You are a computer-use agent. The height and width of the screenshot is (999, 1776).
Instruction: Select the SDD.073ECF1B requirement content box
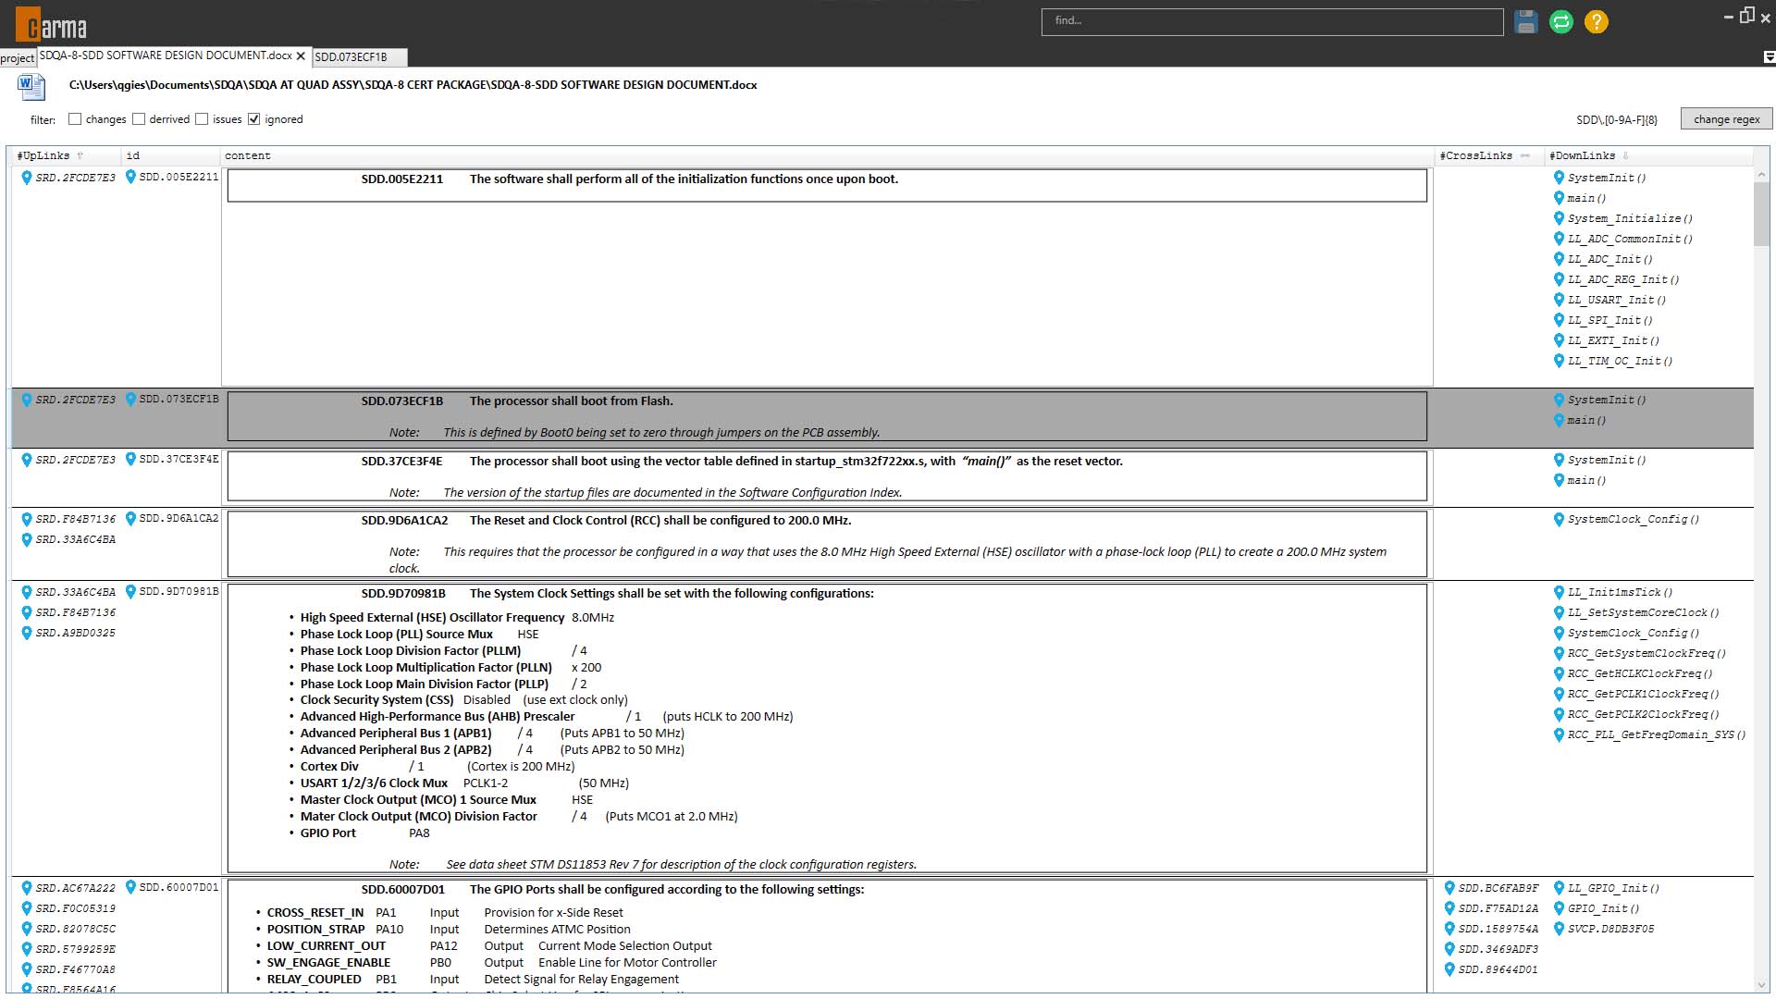point(827,416)
